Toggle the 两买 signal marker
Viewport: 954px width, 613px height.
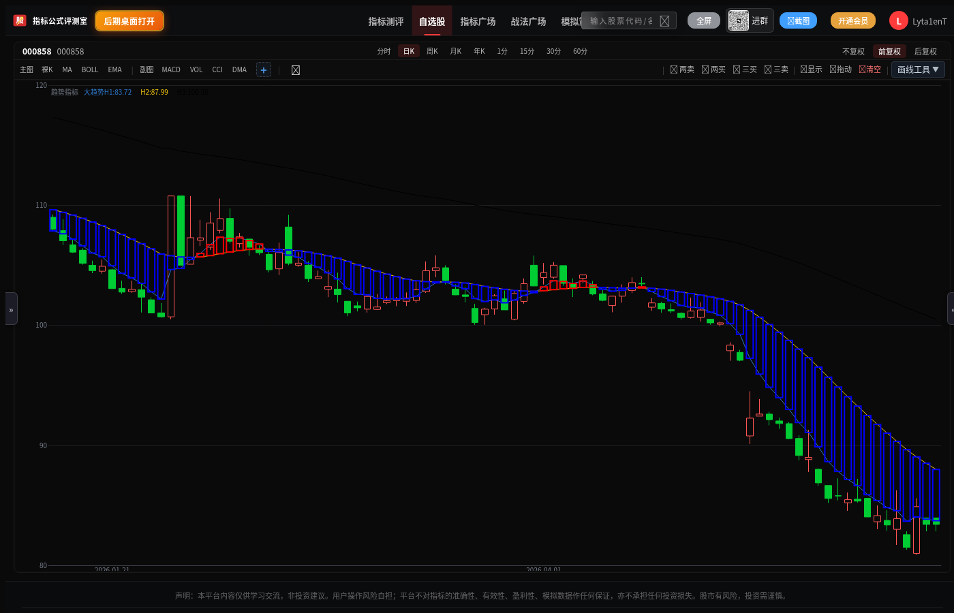coord(713,69)
